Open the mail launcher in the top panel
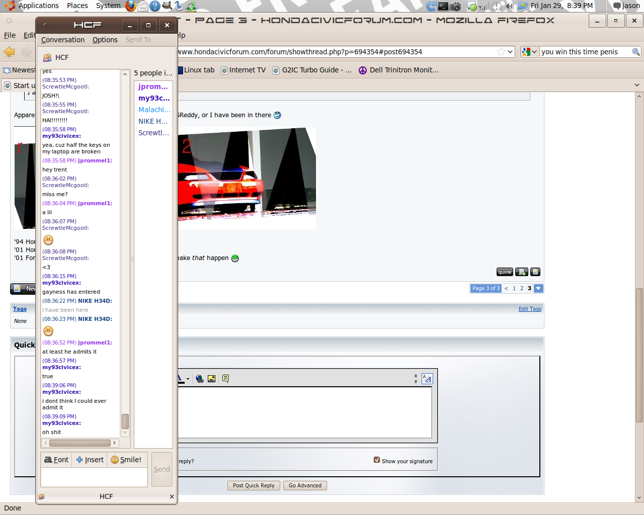The width and height of the screenshot is (644, 515). pyautogui.click(x=143, y=6)
